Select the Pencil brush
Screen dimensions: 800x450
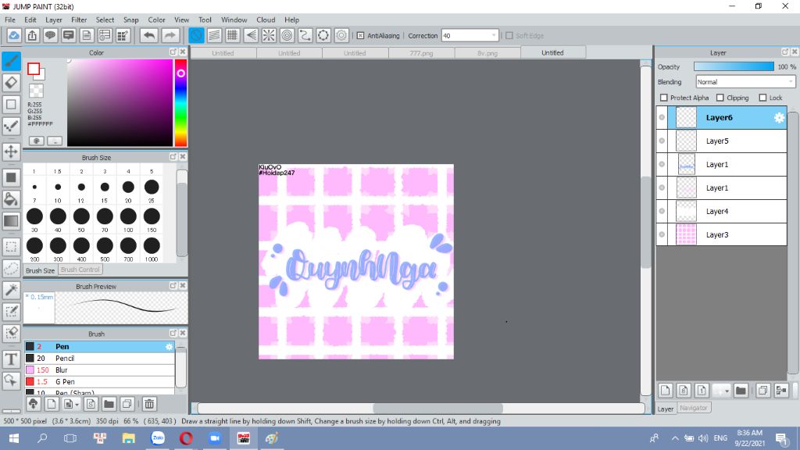coord(99,358)
